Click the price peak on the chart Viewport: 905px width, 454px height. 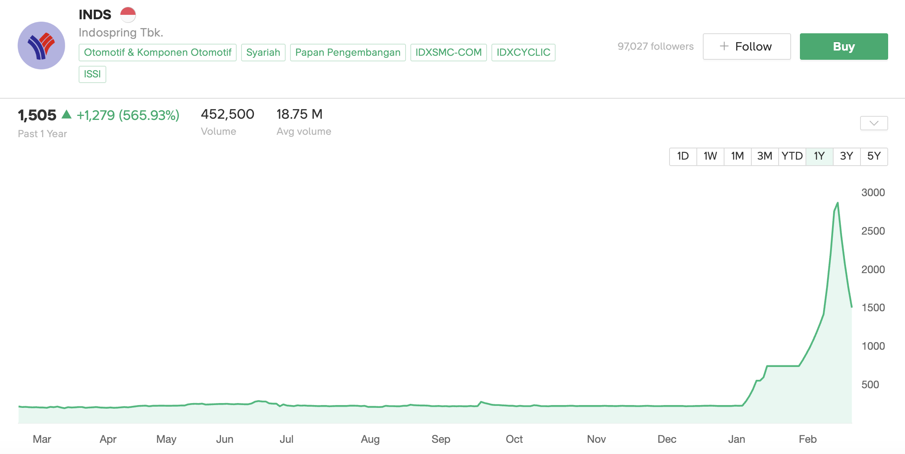[x=838, y=203]
